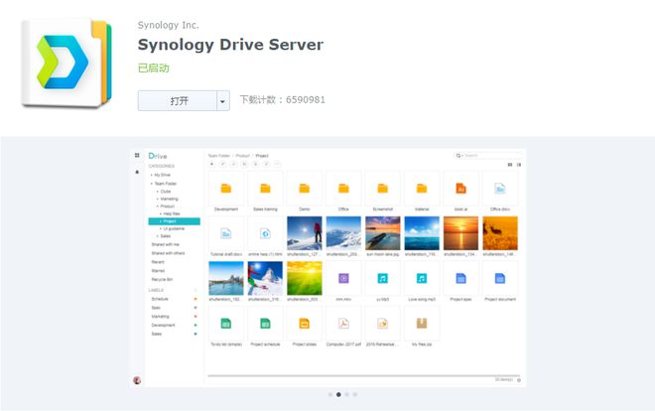The image size is (655, 411).
Task: Open the Recycle Bin category
Action: point(164,280)
